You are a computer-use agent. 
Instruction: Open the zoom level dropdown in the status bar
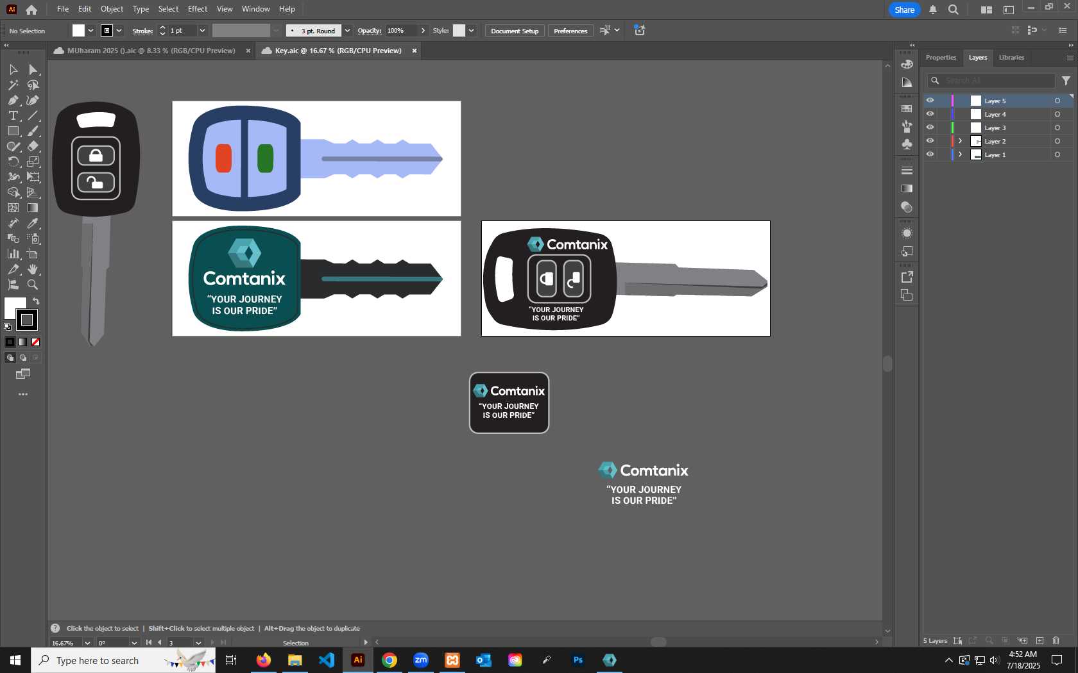click(87, 643)
